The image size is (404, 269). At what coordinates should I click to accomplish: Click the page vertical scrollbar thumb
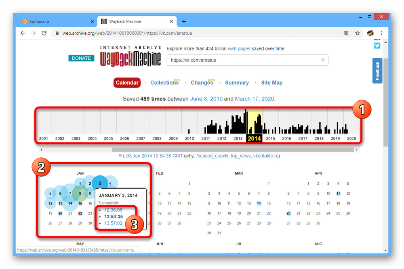tap(385, 102)
